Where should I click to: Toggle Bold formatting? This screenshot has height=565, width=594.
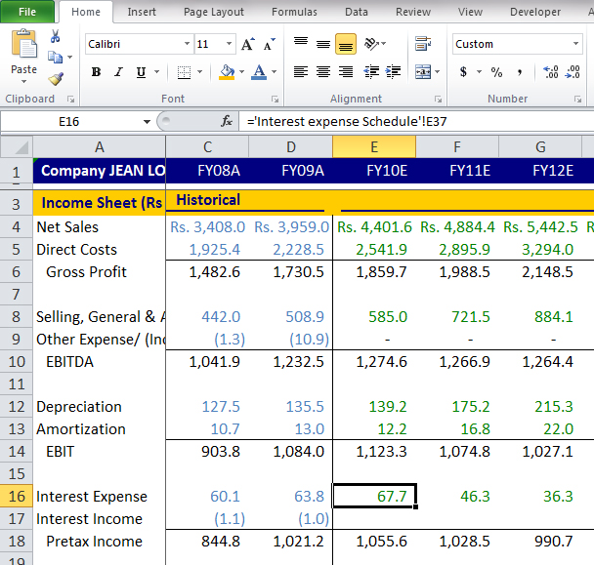coord(96,72)
